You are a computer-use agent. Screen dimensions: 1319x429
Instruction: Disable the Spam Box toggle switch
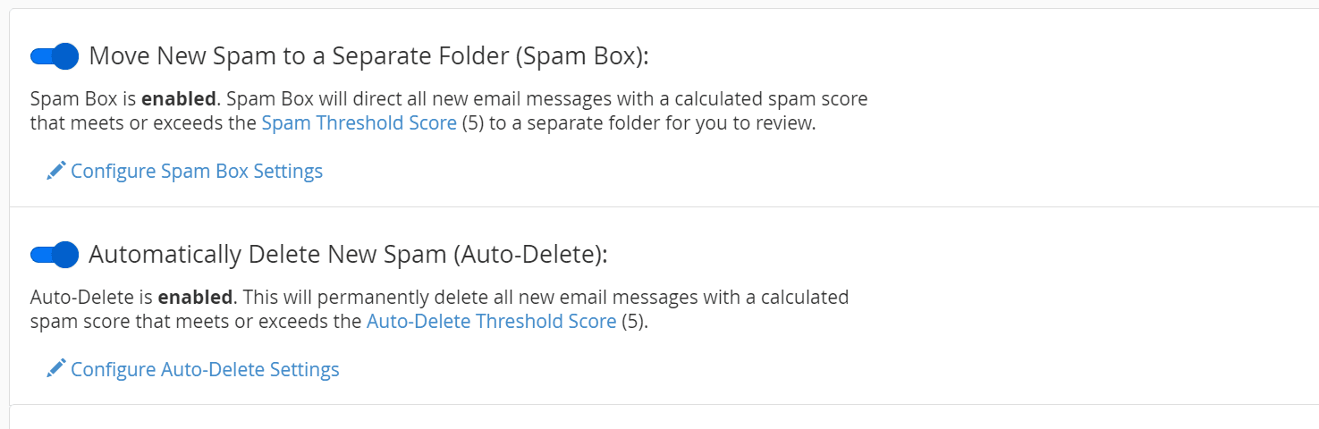coord(55,56)
